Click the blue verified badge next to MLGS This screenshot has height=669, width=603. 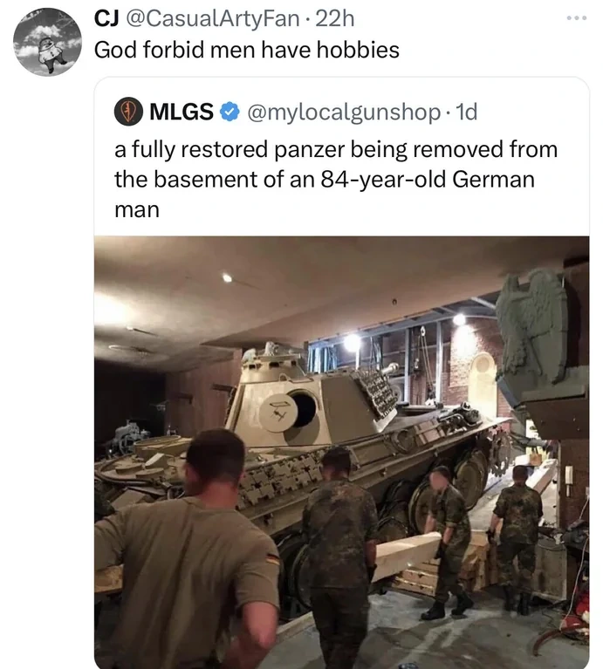click(x=230, y=112)
